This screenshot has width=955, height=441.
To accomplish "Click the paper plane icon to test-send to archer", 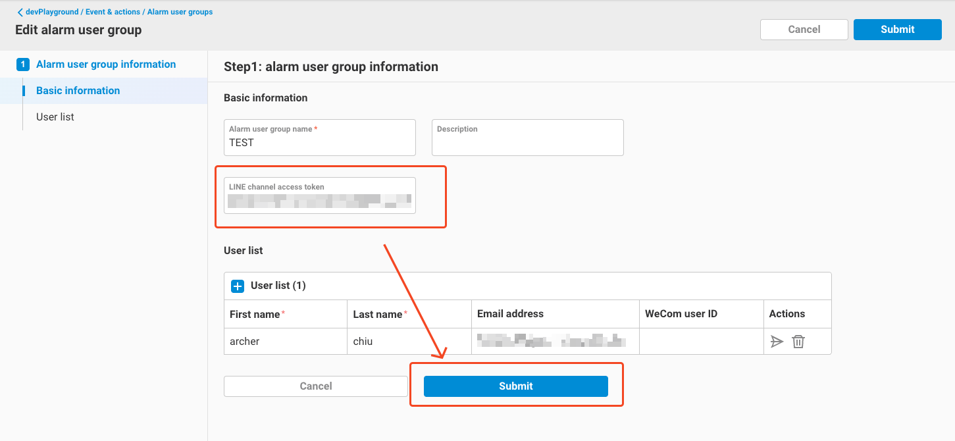I will 777,341.
